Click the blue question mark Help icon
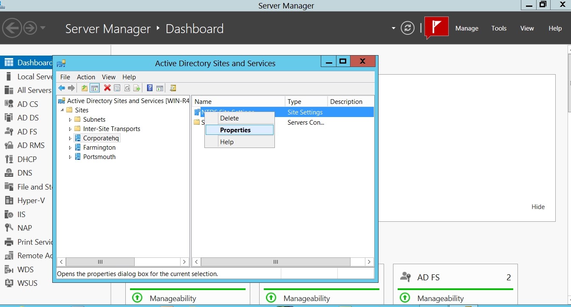The height and width of the screenshot is (307, 571). [150, 88]
